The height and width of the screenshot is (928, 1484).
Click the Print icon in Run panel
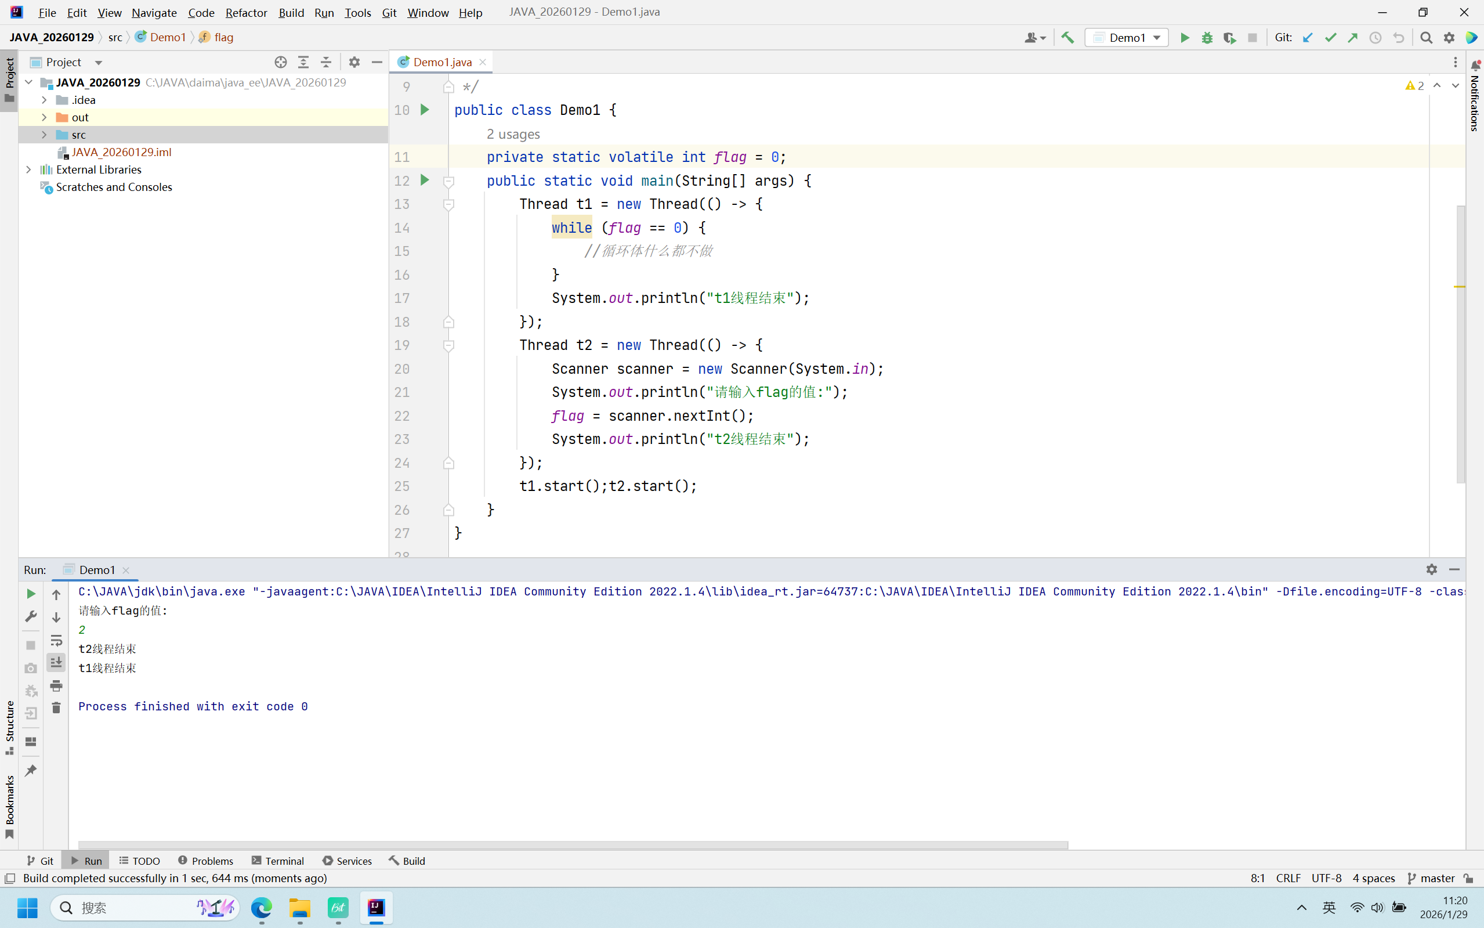pos(56,685)
